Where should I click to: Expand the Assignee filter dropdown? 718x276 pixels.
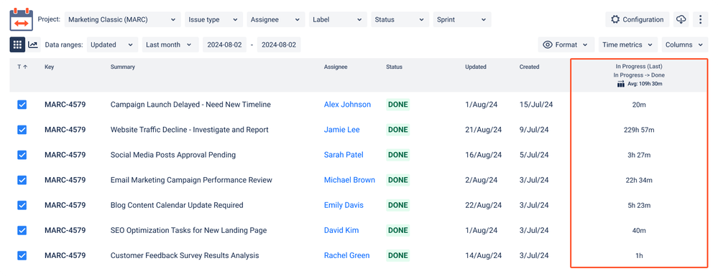[x=276, y=19]
